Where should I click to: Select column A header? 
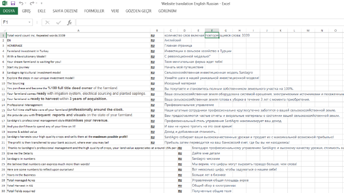(79, 30)
